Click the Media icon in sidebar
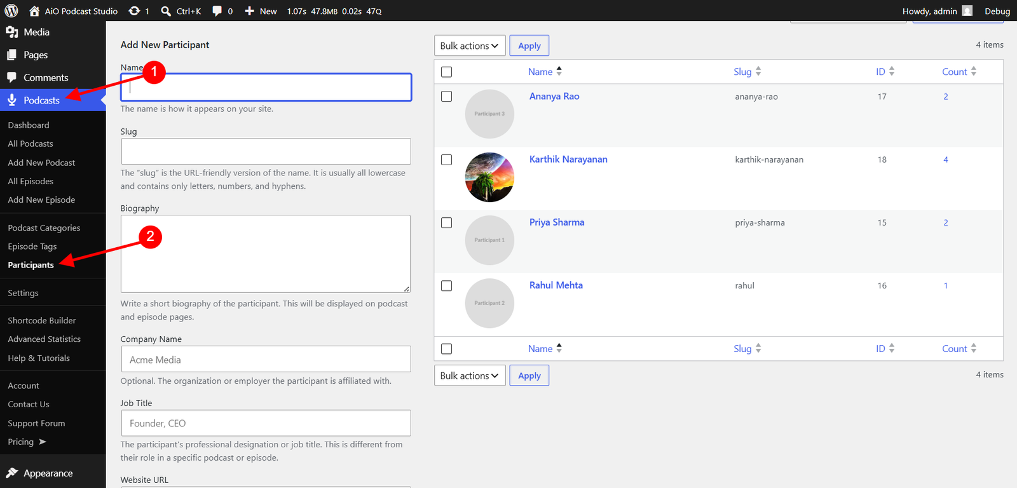This screenshot has height=488, width=1017. [x=12, y=32]
